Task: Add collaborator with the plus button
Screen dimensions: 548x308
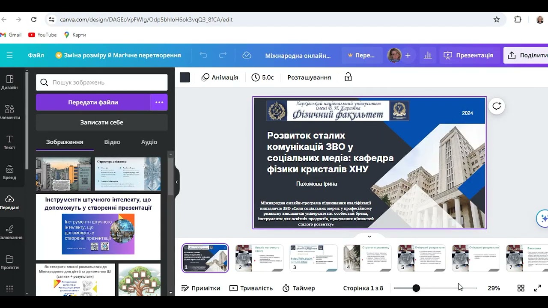Action: click(x=408, y=55)
